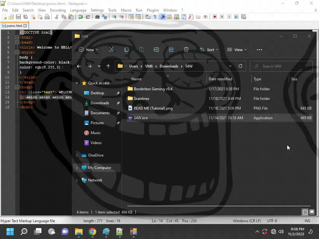319x239 pixels.
Task: Open the View dropdown in Explorer
Action: (x=237, y=49)
